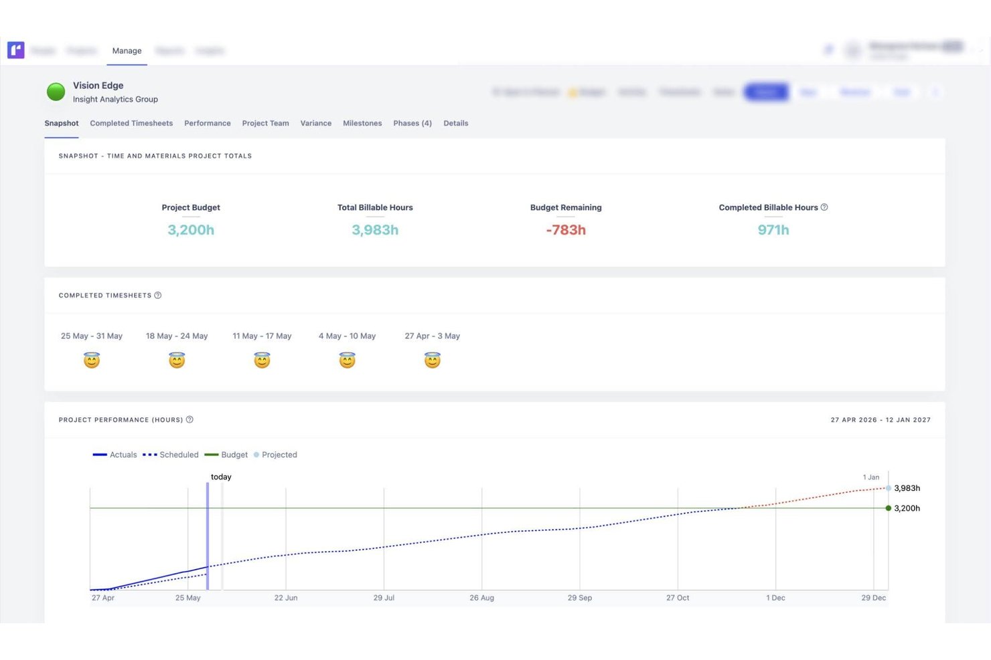Click the '4 May - 10 May' week label
The width and height of the screenshot is (991, 660).
(347, 336)
